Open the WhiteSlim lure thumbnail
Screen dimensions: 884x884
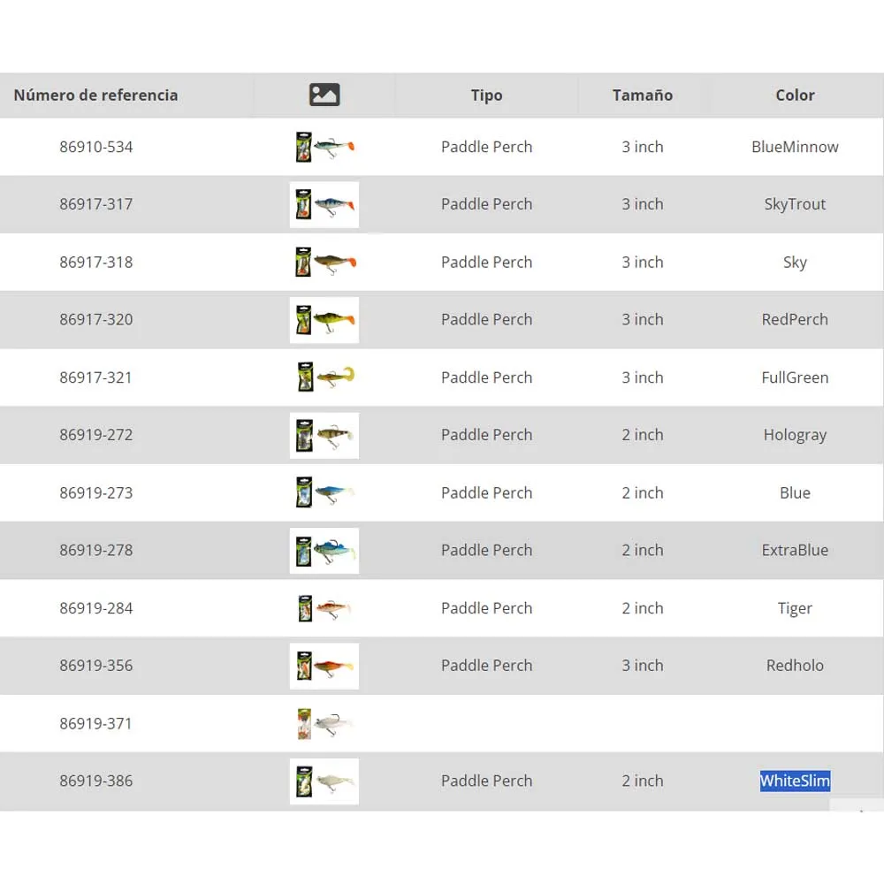tap(324, 781)
